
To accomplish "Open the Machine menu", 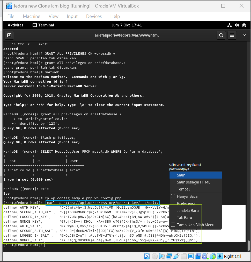I will [x=32, y=16].
